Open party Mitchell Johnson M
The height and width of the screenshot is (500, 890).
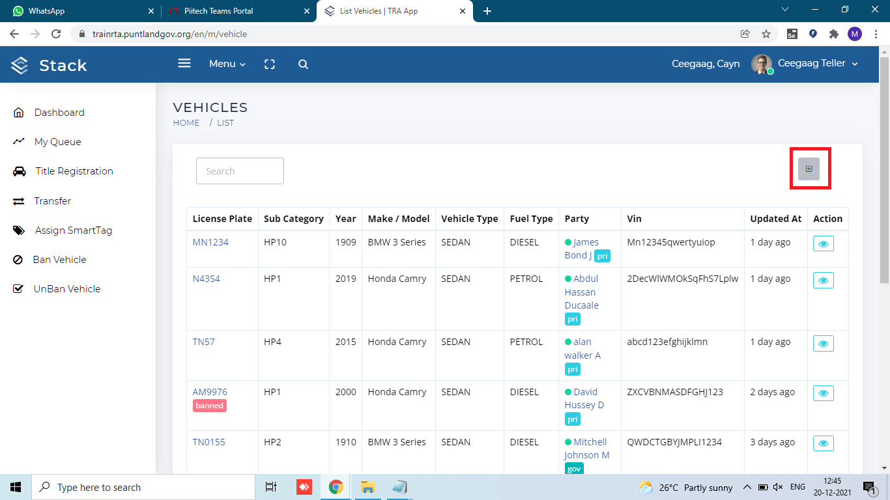(x=586, y=449)
